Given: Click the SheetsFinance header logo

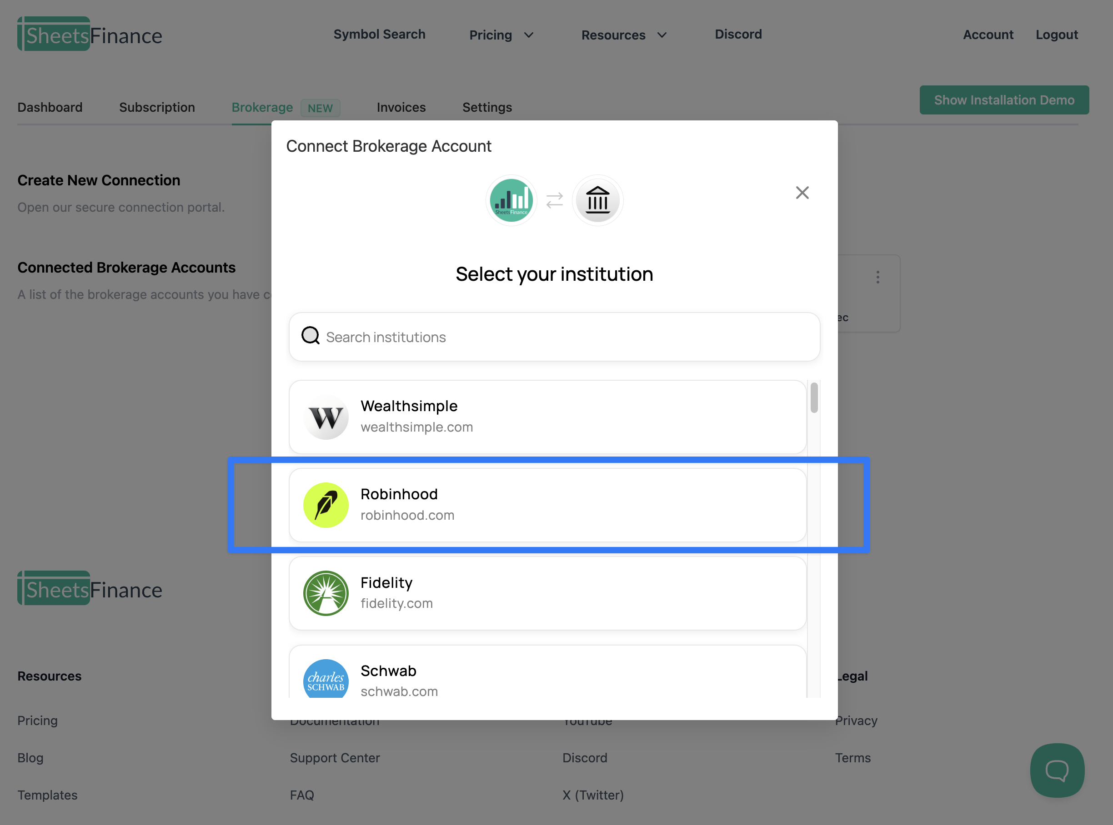Looking at the screenshot, I should tap(90, 34).
